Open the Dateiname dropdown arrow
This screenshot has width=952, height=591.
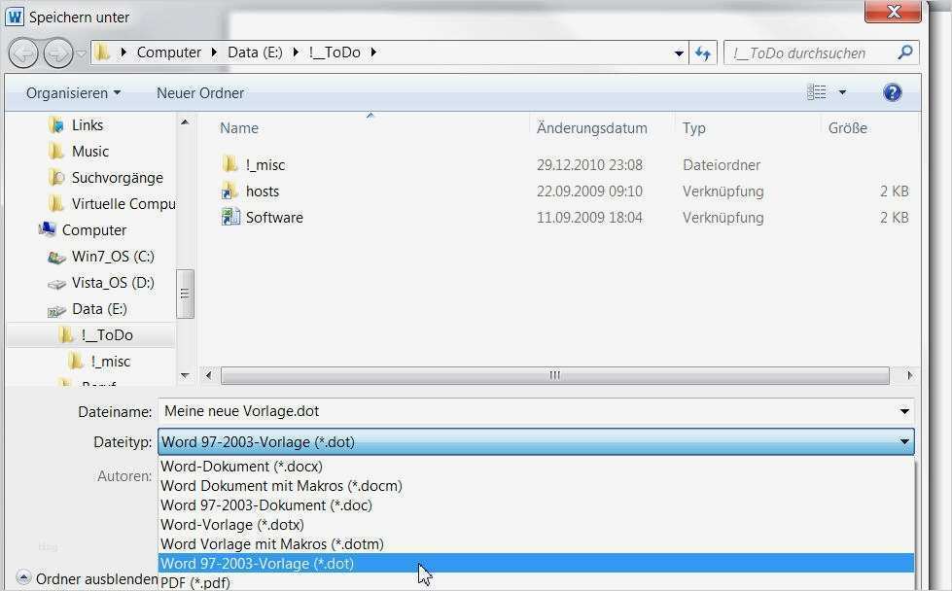[902, 410]
